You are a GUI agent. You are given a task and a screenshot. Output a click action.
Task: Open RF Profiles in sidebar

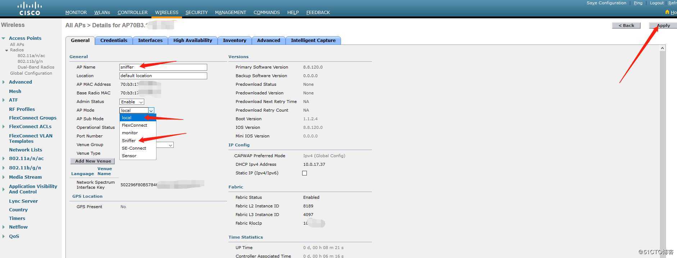coord(22,109)
